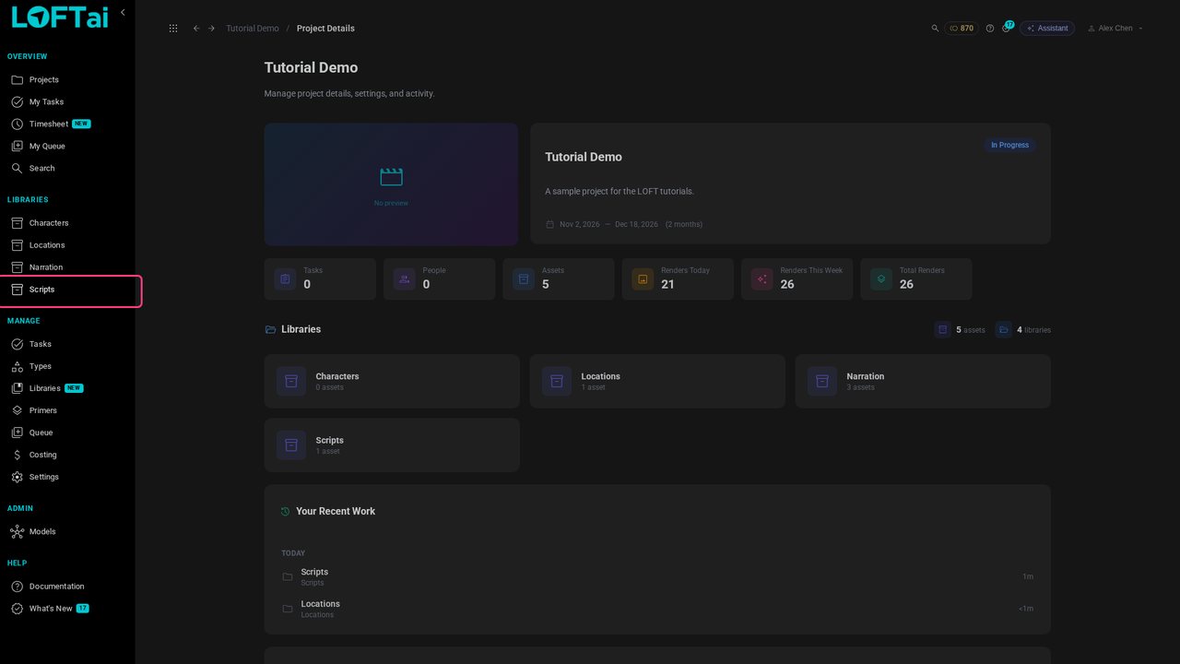
Task: Open Projects in the sidebar
Action: [67, 79]
